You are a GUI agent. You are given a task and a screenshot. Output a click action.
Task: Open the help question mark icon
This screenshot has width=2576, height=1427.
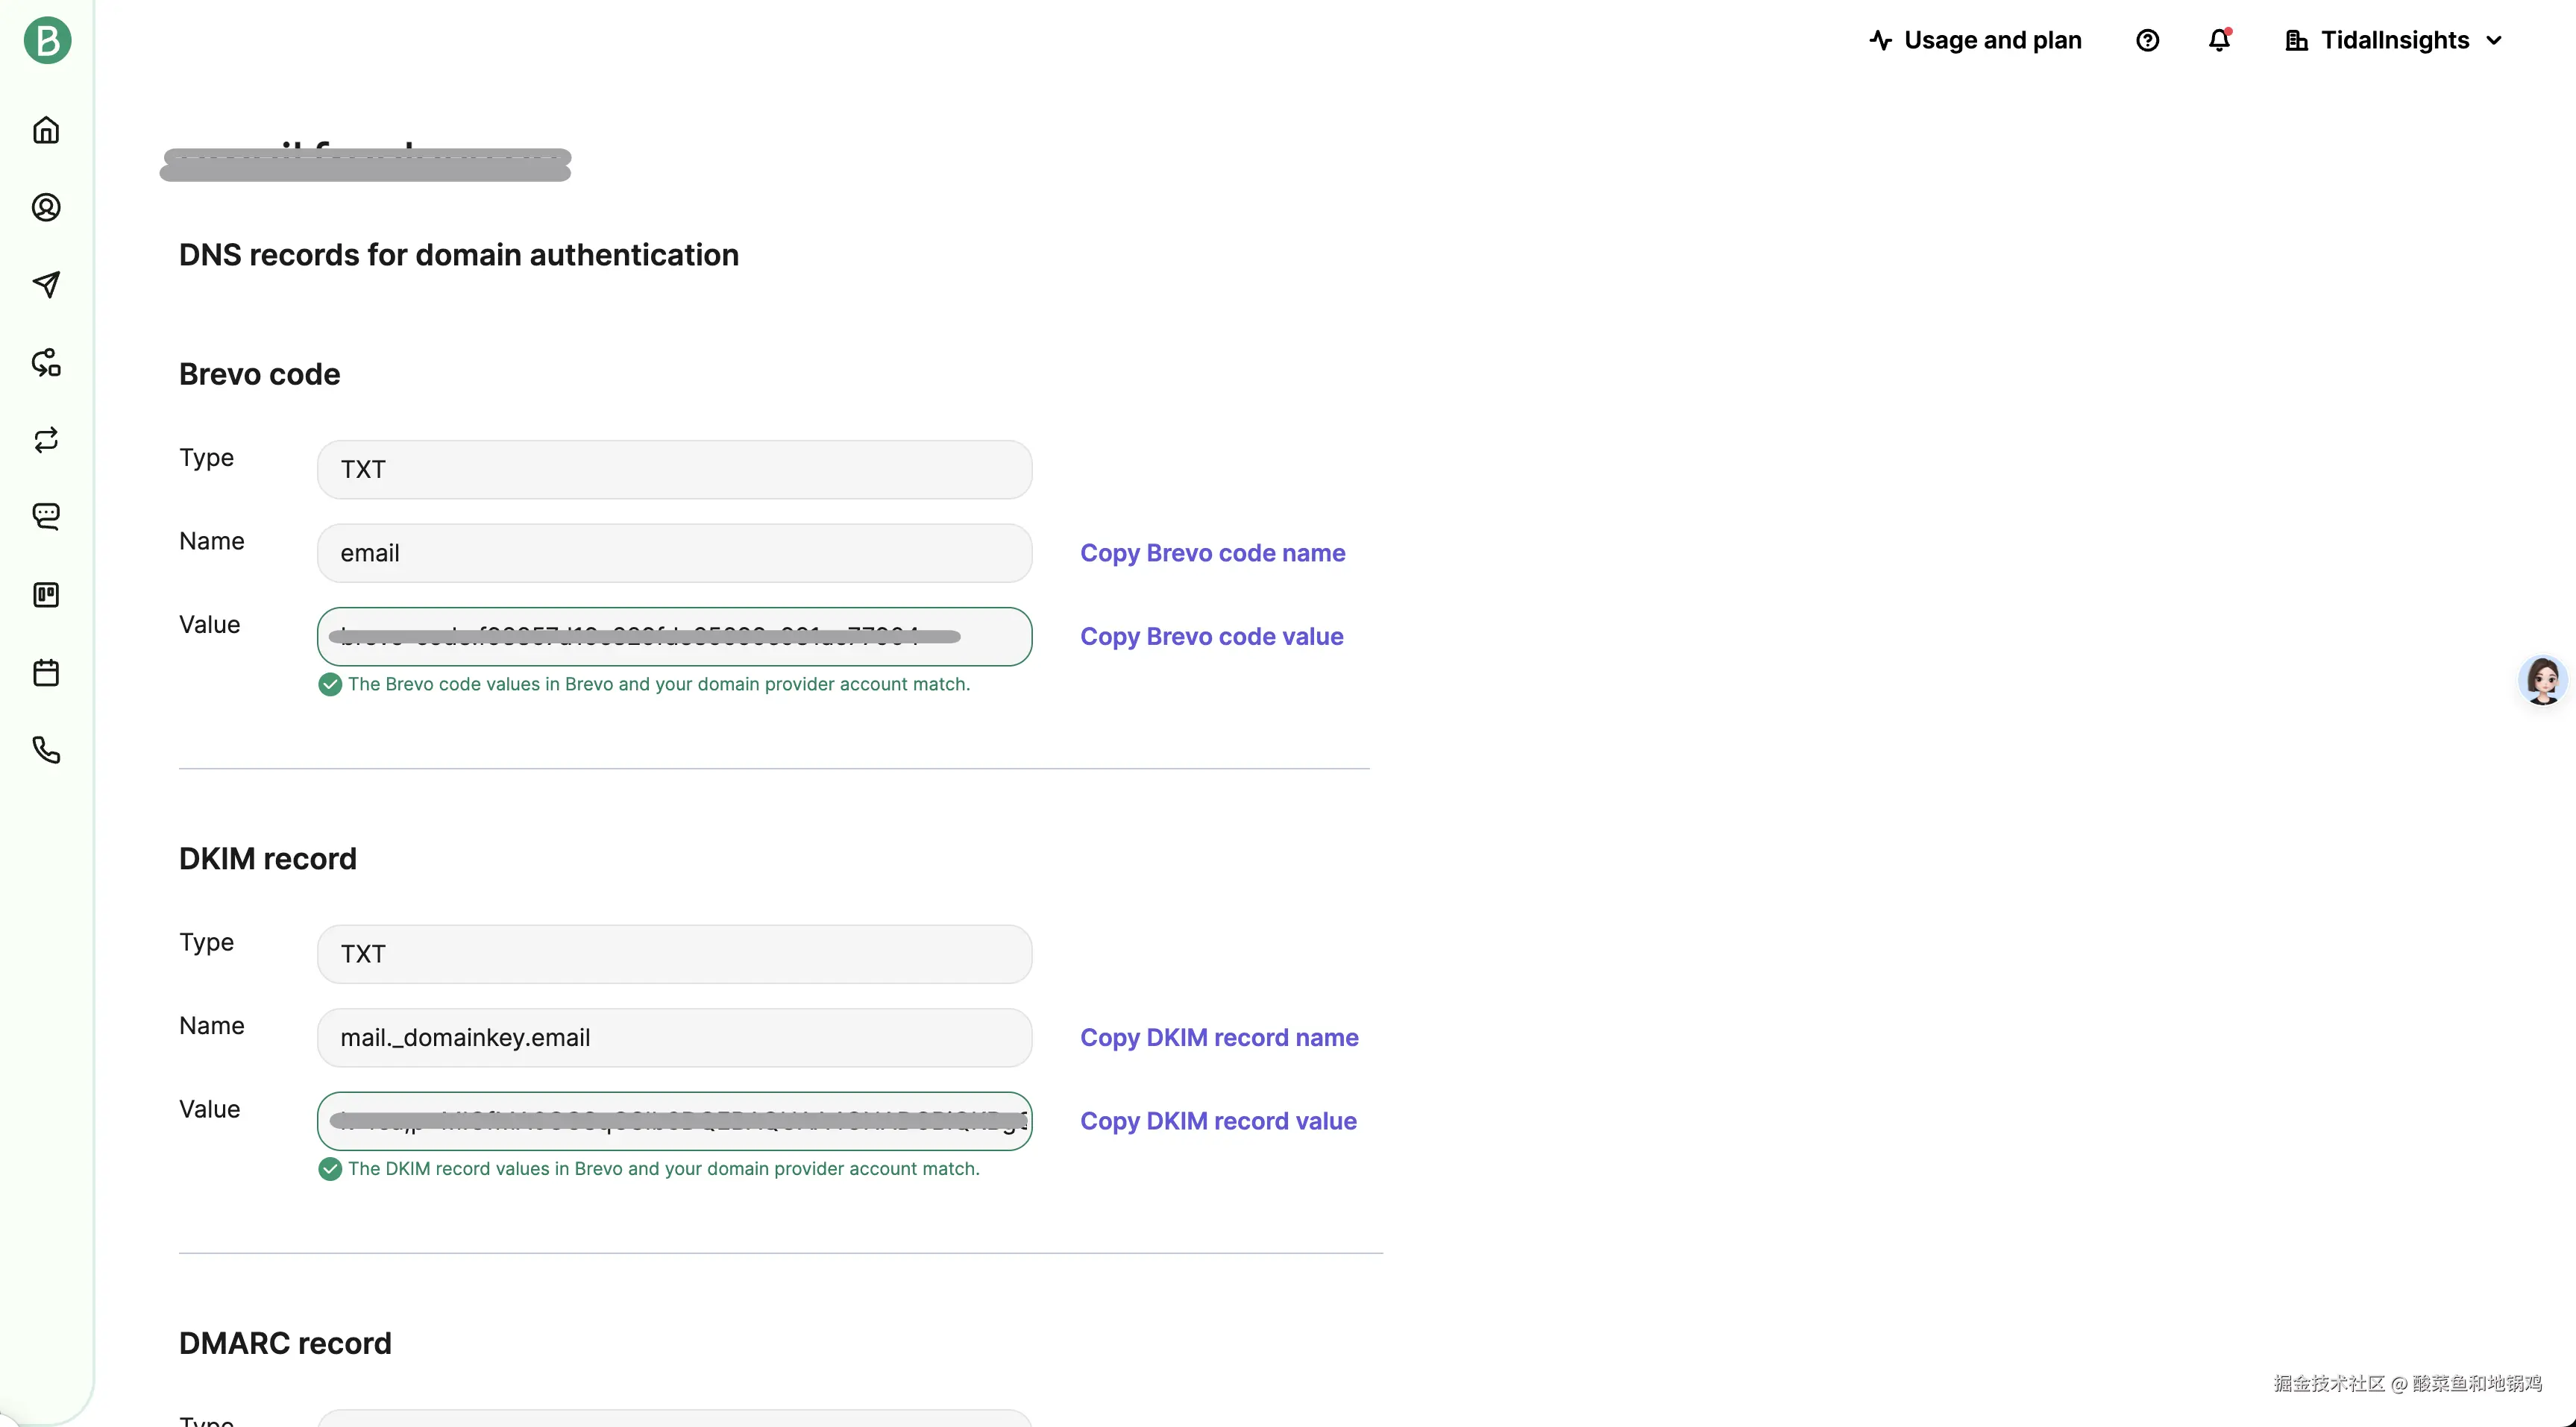pyautogui.click(x=2147, y=41)
